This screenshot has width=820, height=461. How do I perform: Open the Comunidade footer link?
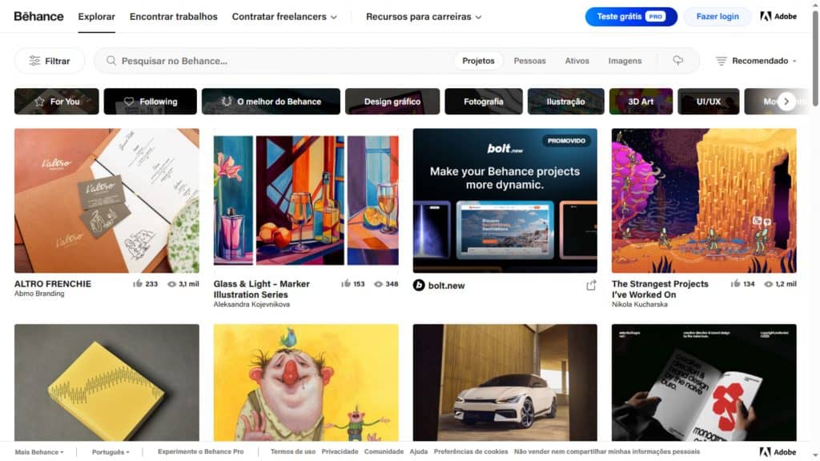point(384,451)
